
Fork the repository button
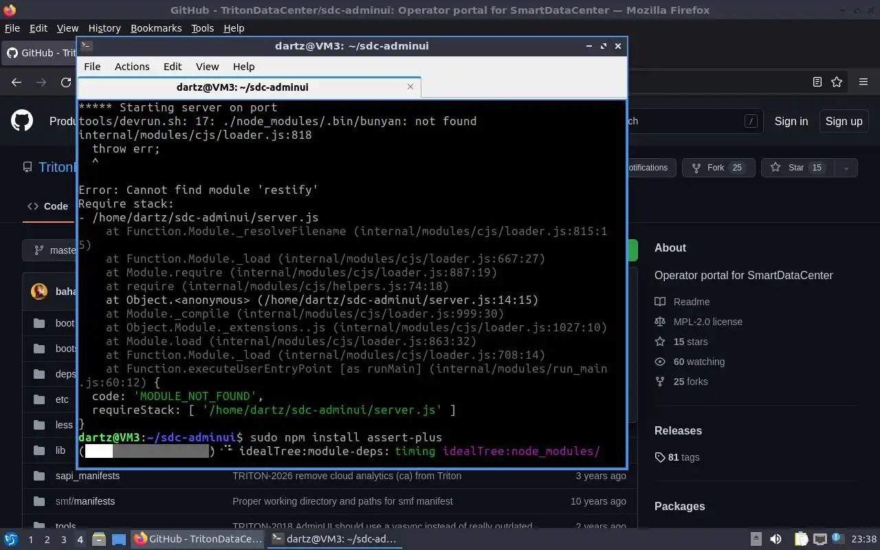pos(718,168)
